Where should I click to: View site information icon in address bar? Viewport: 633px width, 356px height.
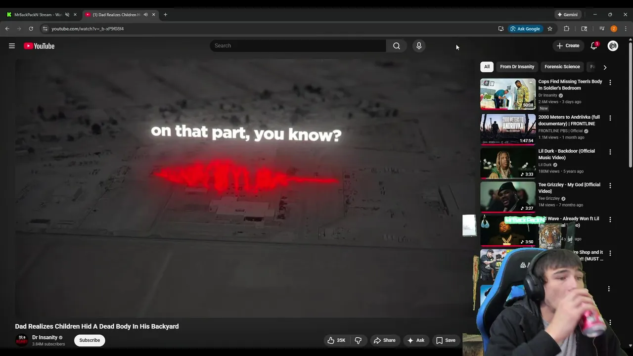click(x=45, y=29)
